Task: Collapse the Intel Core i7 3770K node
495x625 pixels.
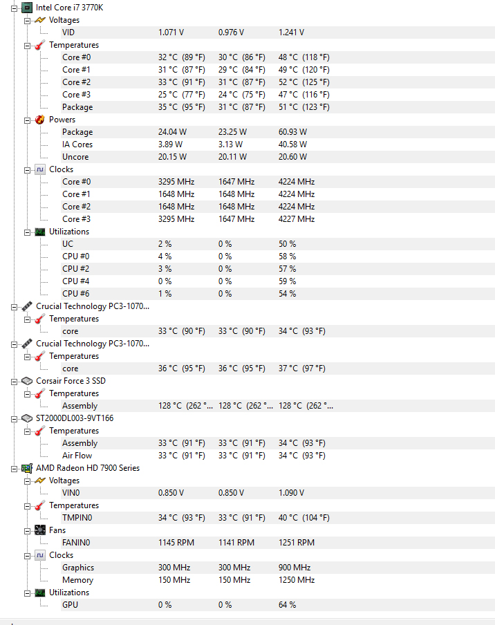Action: (x=15, y=8)
